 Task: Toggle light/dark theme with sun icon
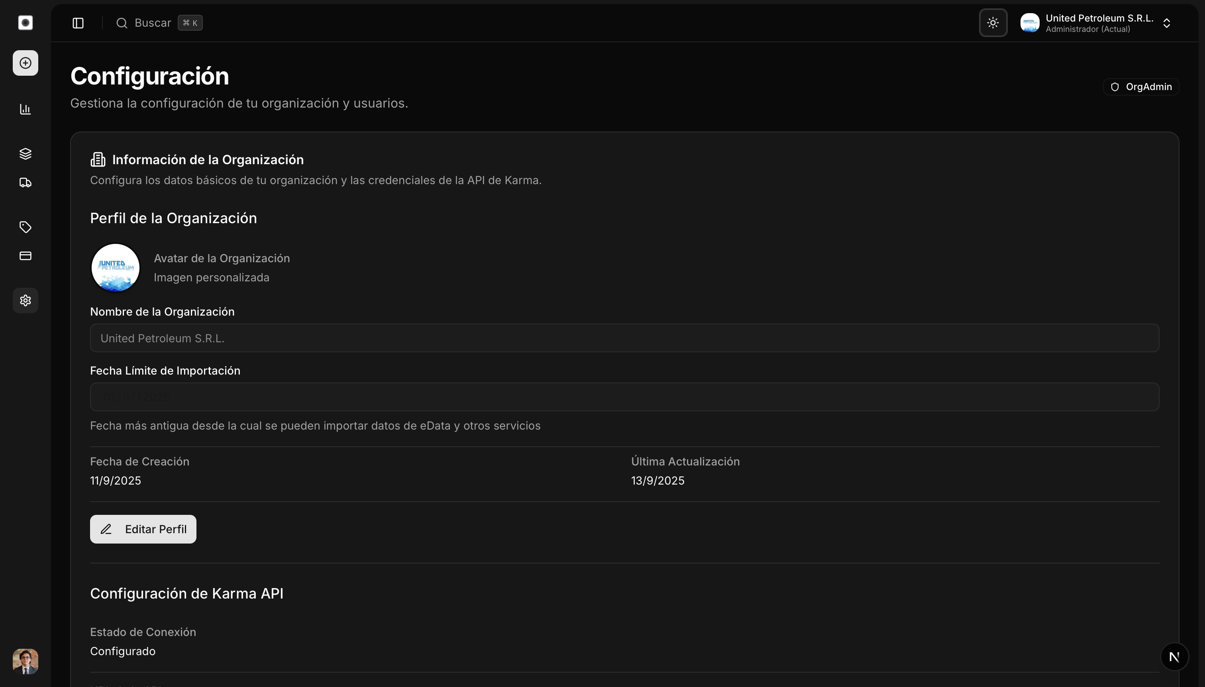click(992, 22)
